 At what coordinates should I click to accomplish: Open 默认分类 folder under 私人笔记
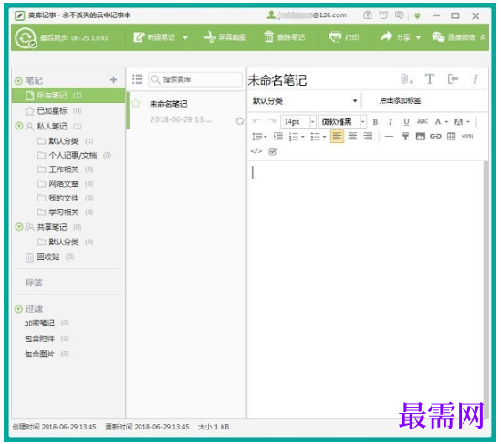pos(63,141)
